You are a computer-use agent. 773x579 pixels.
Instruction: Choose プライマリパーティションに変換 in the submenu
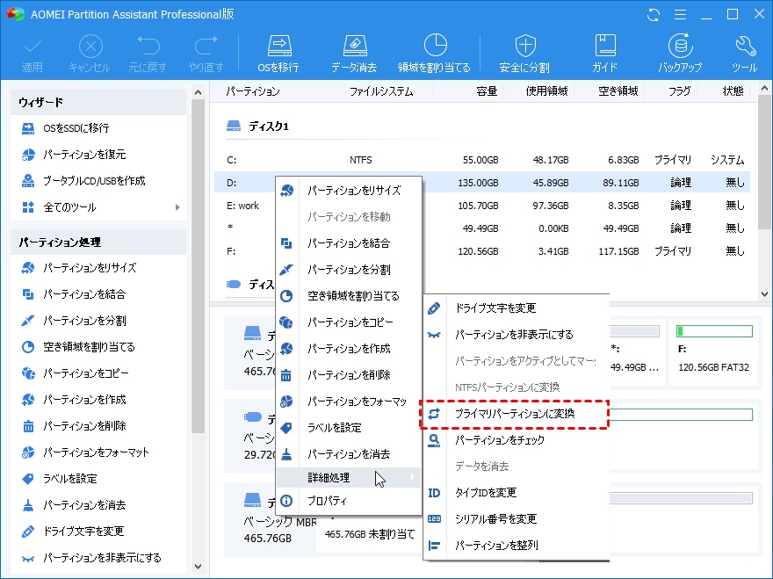point(514,414)
